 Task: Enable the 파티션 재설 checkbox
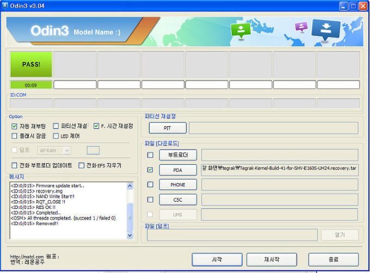pos(55,126)
